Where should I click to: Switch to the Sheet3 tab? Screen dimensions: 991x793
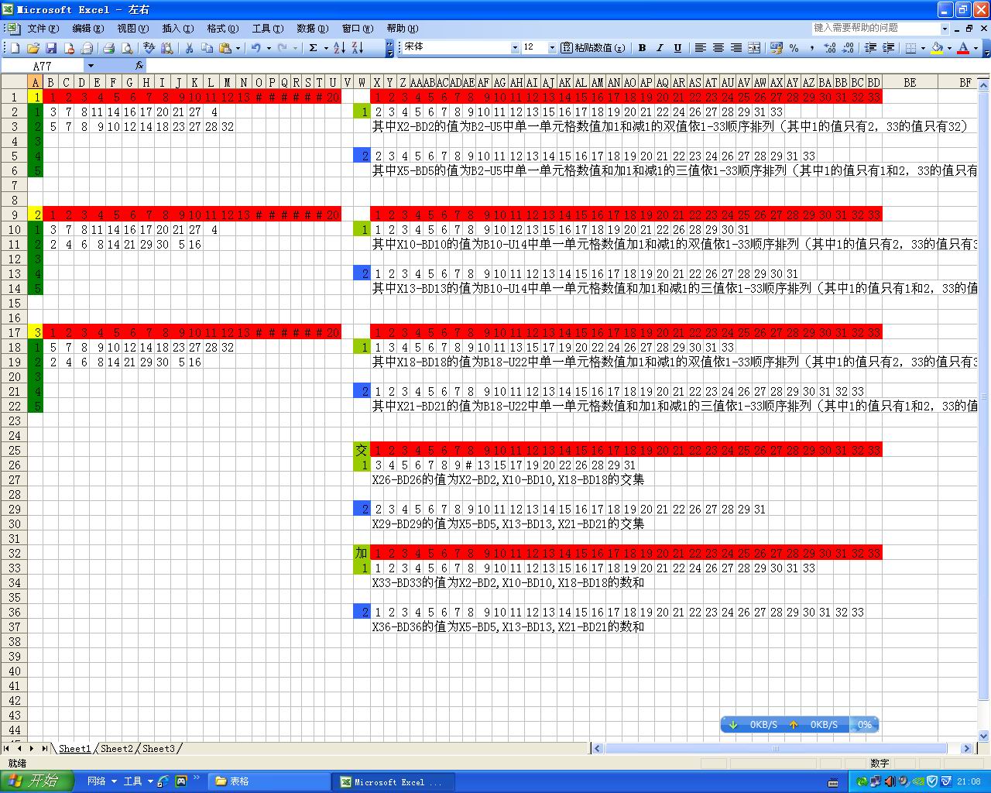pos(159,749)
